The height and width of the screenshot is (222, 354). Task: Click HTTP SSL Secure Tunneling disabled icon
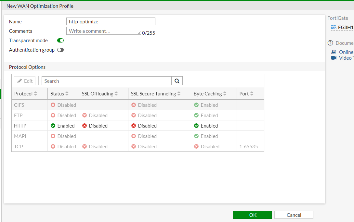point(134,126)
